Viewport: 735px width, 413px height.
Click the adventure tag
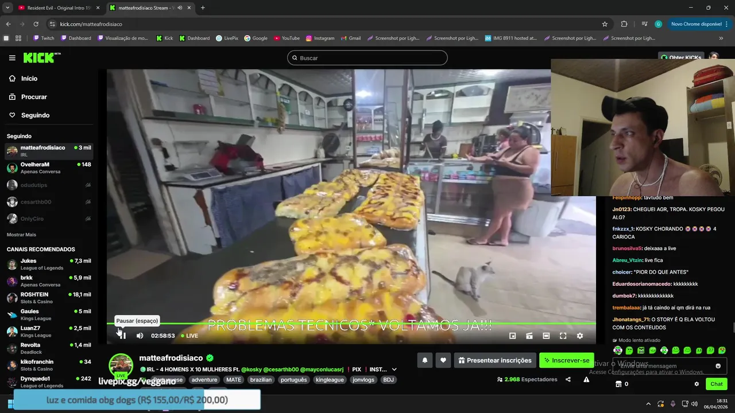coord(204,380)
